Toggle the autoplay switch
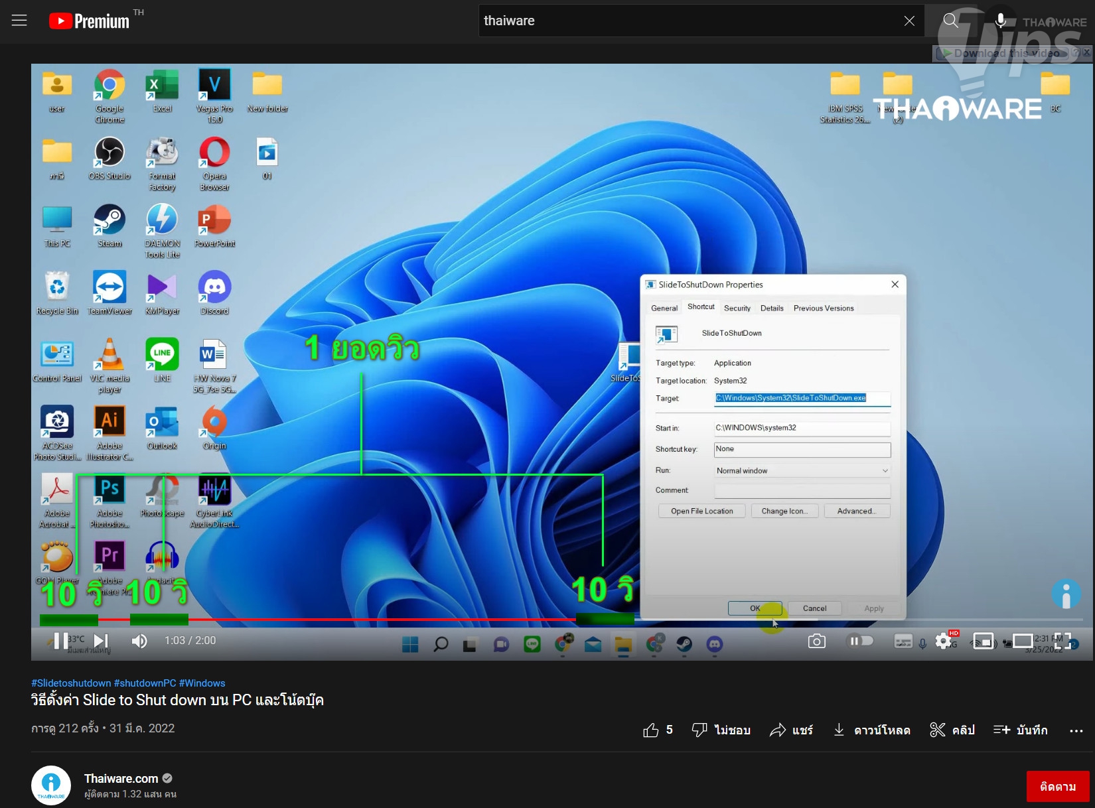The width and height of the screenshot is (1095, 808). click(x=861, y=641)
